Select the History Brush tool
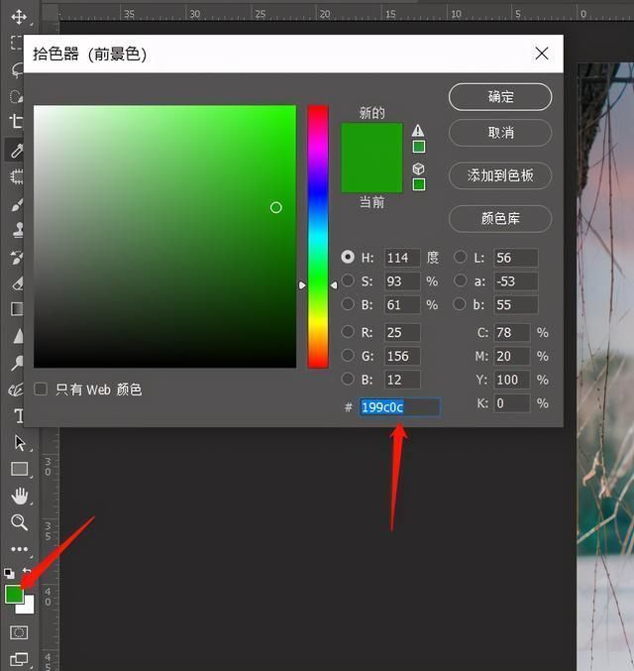 tap(17, 258)
